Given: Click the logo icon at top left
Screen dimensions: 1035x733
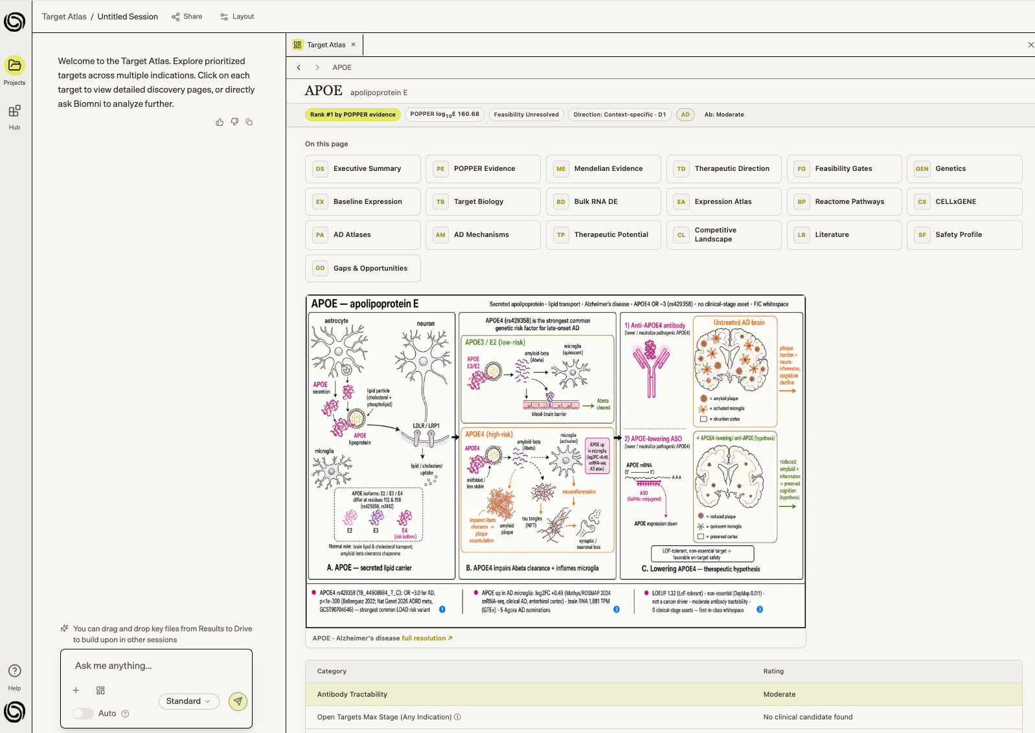Looking at the screenshot, I should tap(14, 21).
